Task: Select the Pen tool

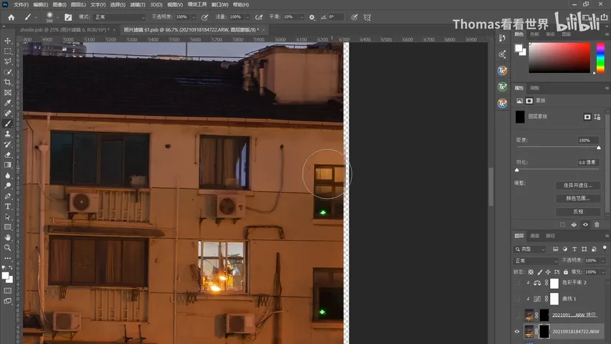Action: click(x=8, y=196)
